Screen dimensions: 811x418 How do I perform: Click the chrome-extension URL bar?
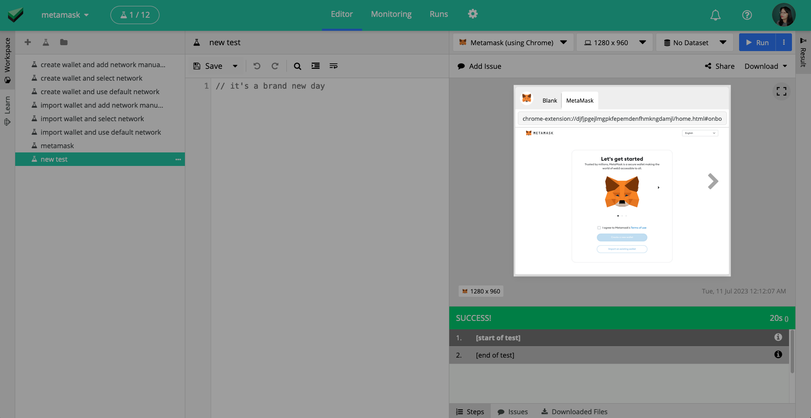622,119
